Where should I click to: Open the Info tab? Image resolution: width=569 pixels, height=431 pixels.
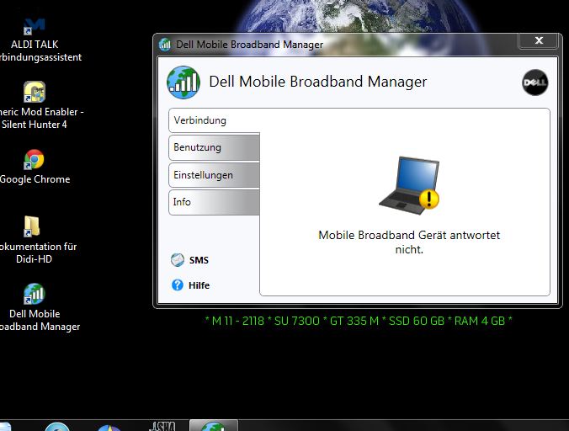coord(214,202)
